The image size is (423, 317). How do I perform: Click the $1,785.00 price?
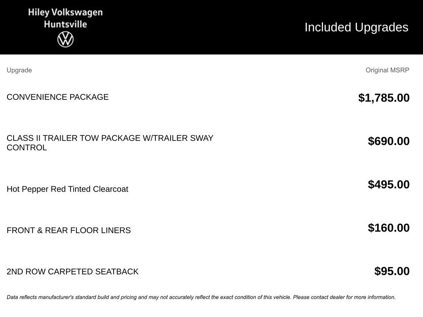click(x=384, y=97)
